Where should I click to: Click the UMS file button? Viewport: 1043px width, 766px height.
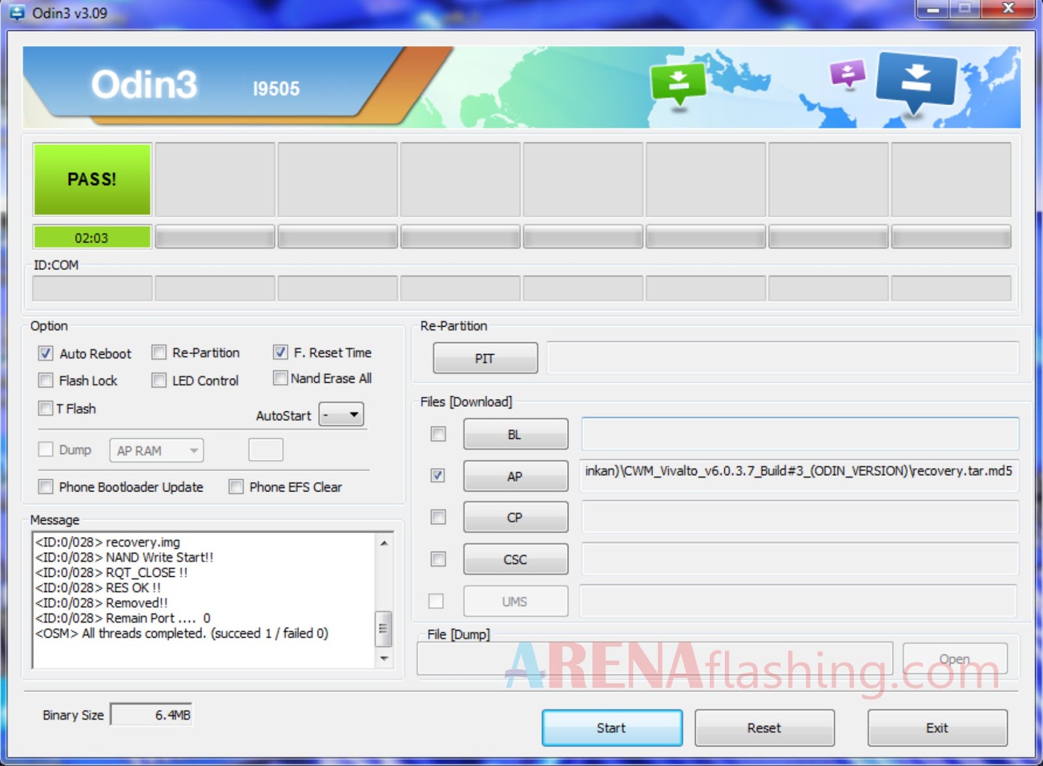[516, 601]
